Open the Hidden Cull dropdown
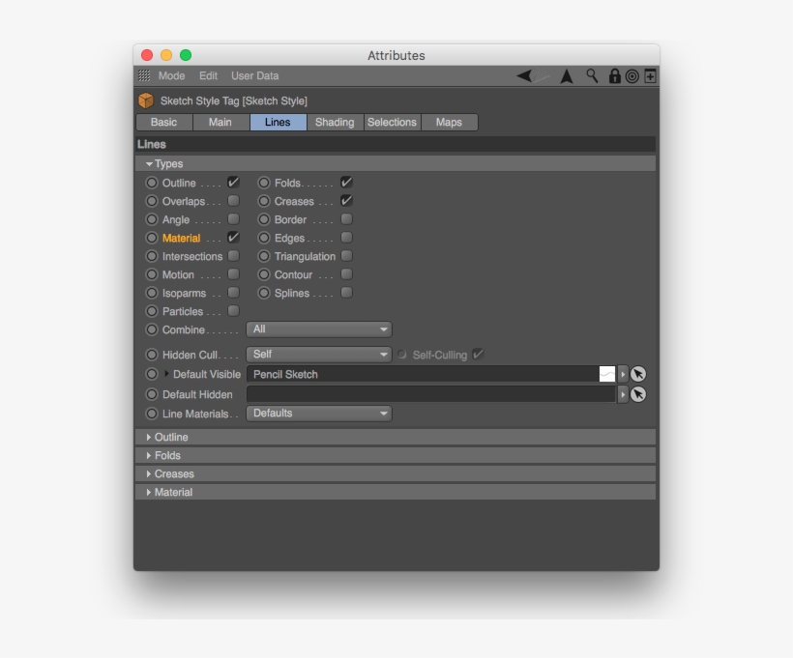The width and height of the screenshot is (793, 658). (319, 354)
